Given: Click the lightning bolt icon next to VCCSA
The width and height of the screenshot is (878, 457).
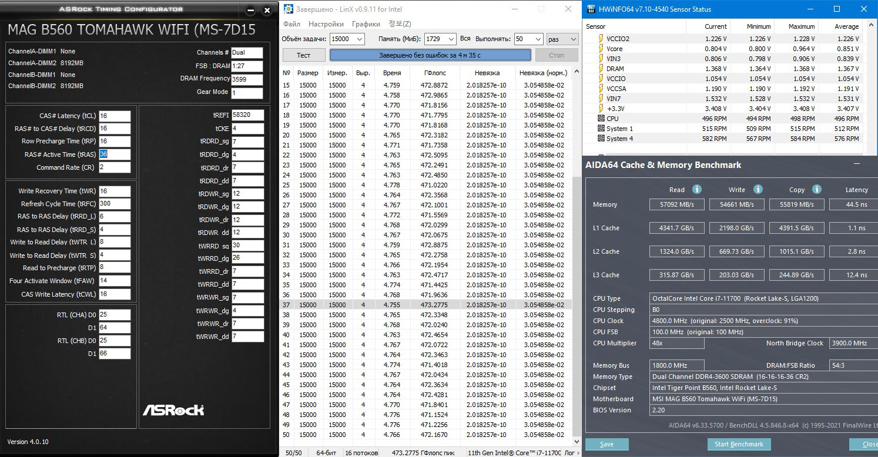Looking at the screenshot, I should [601, 89].
